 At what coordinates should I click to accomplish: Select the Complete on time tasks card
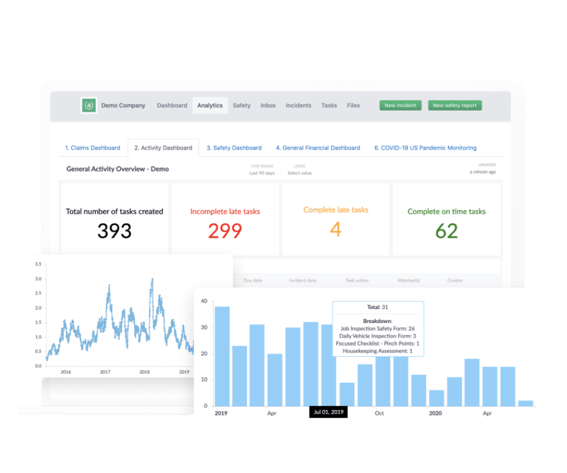[447, 219]
